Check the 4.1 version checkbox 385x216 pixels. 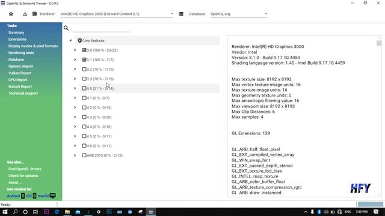[x=84, y=98]
